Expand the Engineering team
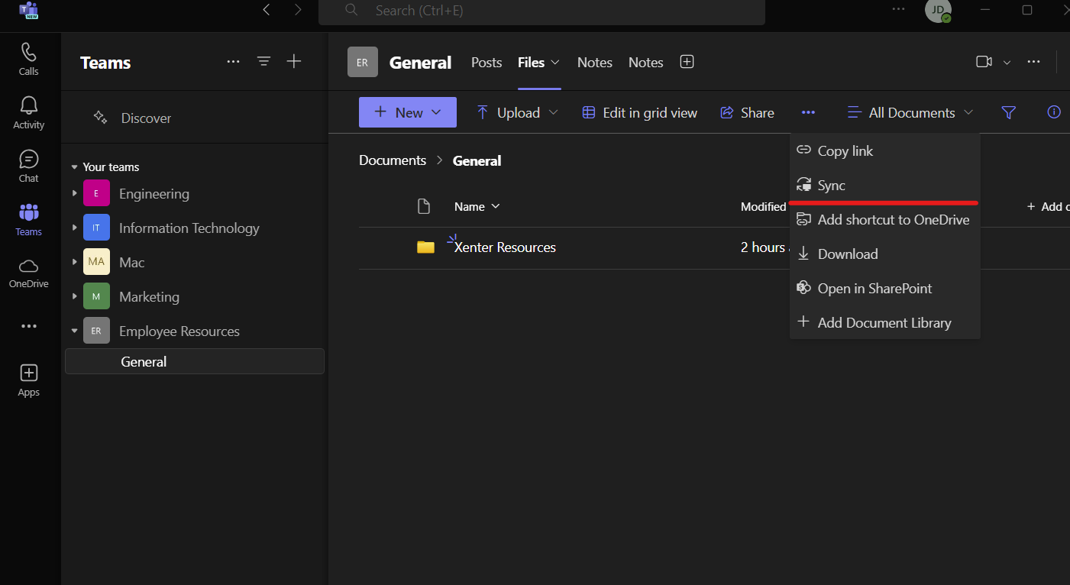The height and width of the screenshot is (585, 1070). pyautogui.click(x=75, y=193)
